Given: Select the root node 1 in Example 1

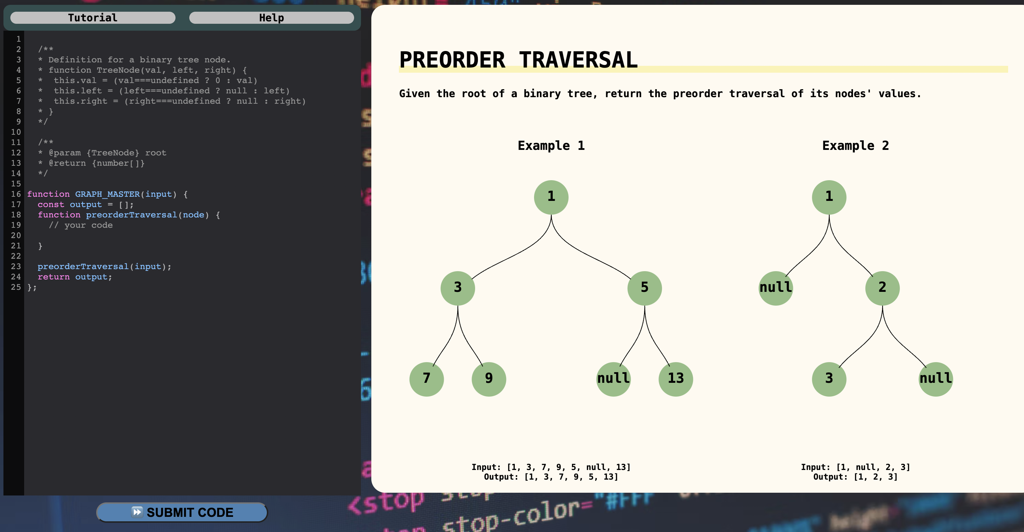Looking at the screenshot, I should 551,196.
